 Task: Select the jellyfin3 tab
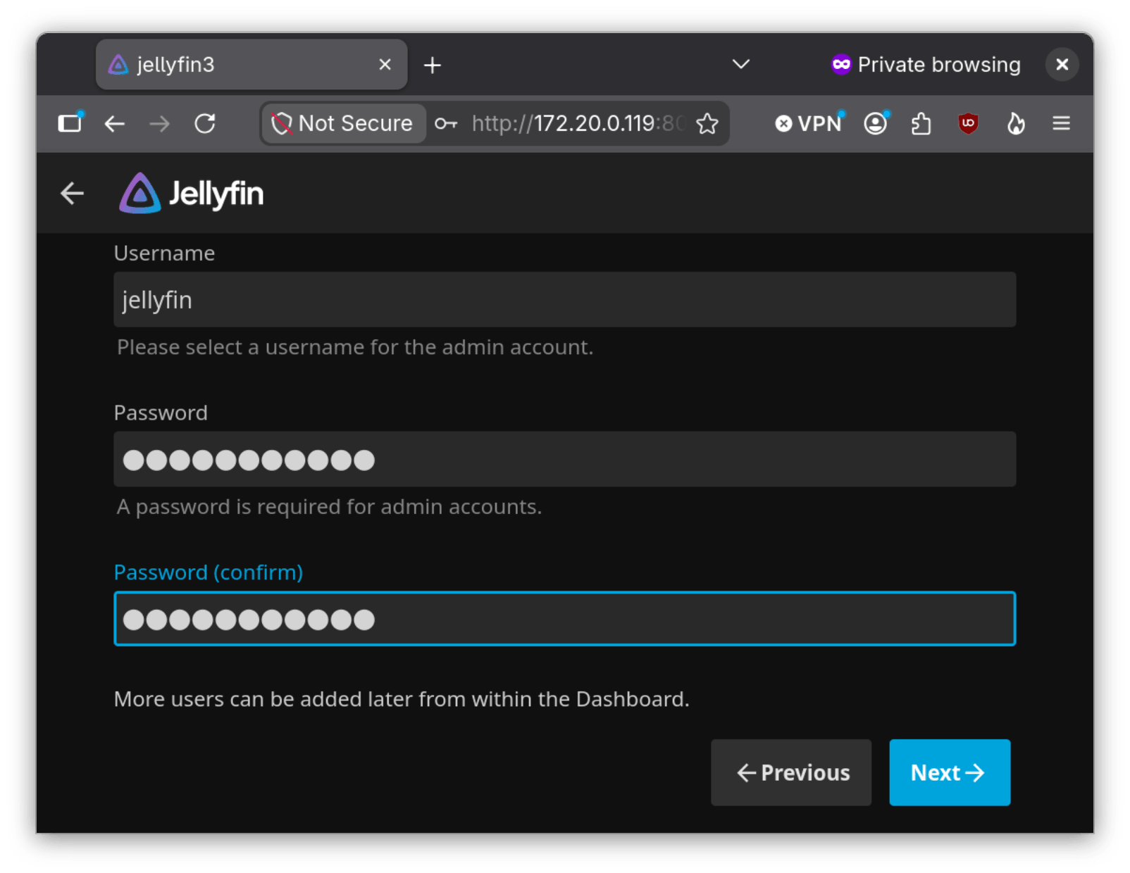click(252, 65)
